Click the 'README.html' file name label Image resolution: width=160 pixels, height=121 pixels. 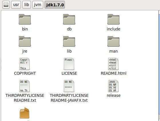coord(113,73)
